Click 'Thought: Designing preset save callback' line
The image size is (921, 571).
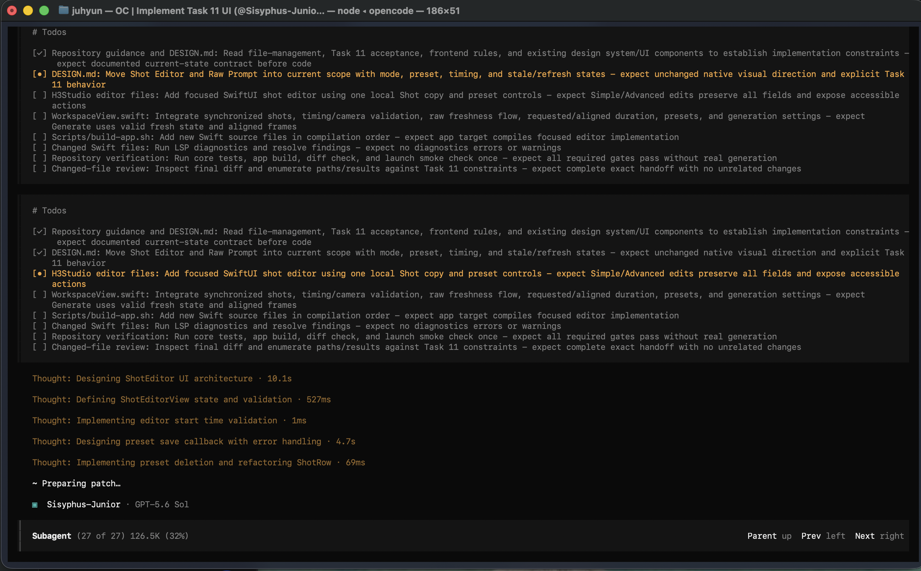tap(194, 442)
